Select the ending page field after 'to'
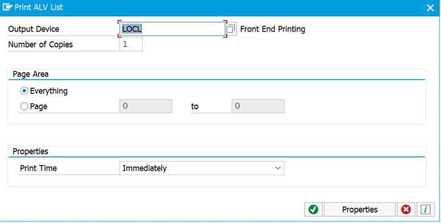 click(x=258, y=106)
